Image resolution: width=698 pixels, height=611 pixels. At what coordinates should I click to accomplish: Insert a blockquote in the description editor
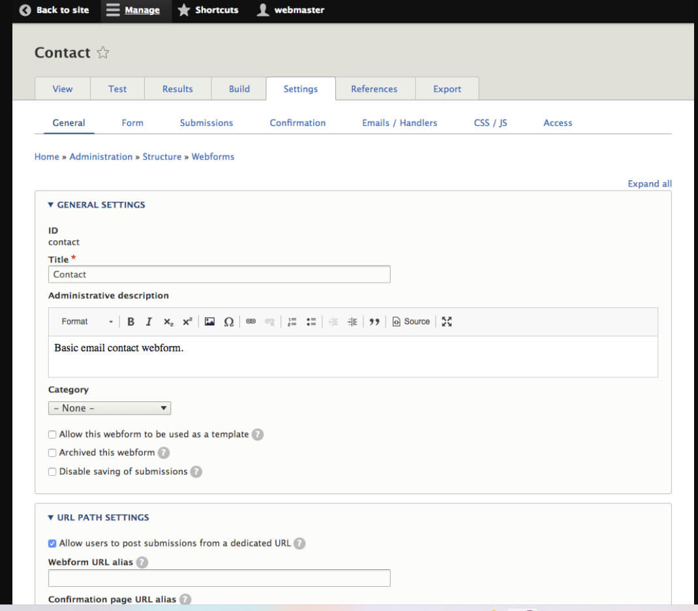click(374, 321)
